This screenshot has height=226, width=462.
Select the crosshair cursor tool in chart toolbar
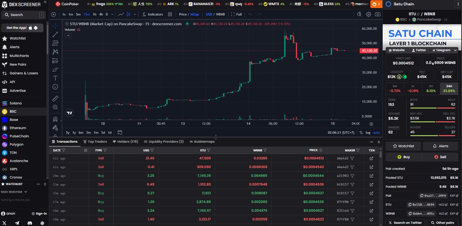point(55,26)
